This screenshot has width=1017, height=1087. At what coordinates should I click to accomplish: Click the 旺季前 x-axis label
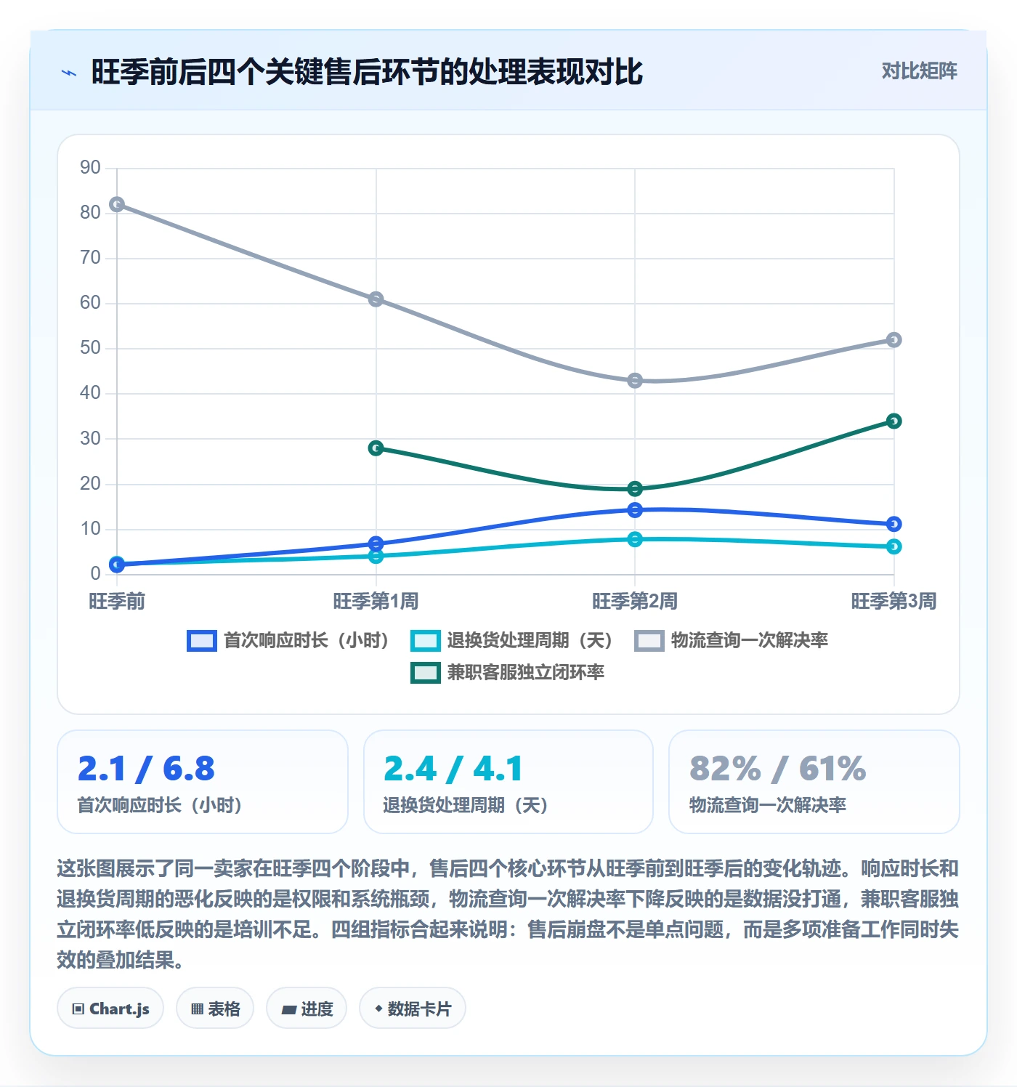click(117, 602)
